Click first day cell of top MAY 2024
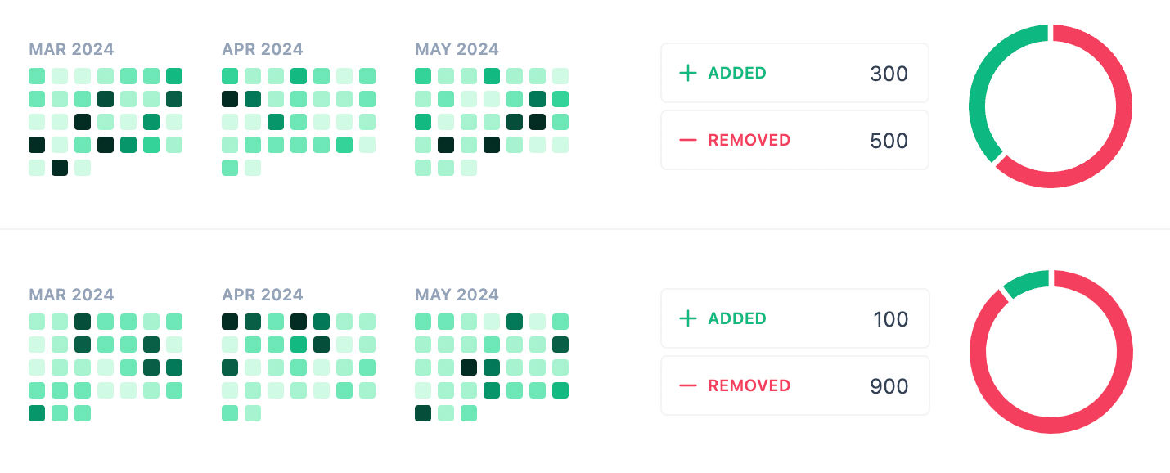The height and width of the screenshot is (473, 1170). point(423,76)
